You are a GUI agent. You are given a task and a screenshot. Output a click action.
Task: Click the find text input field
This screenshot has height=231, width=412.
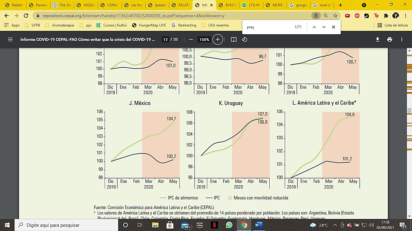(268, 27)
